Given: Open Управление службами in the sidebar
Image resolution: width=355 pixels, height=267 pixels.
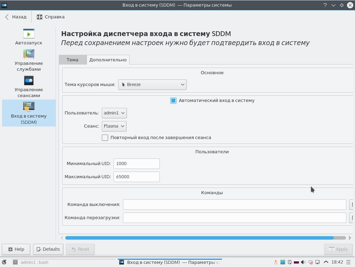Looking at the screenshot, I should [29, 60].
